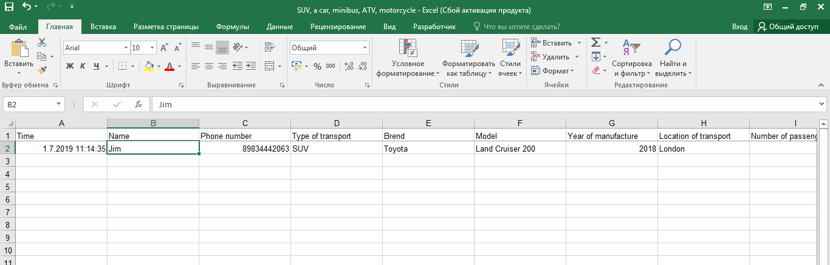Toggle italic formatting (К)
Viewport: 830px width, 265px height.
[83, 66]
